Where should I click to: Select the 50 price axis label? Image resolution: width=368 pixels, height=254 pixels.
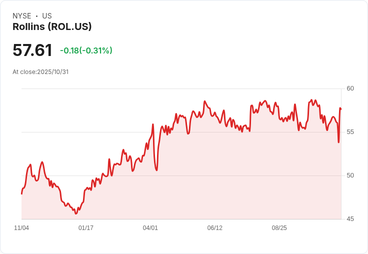point(350,175)
